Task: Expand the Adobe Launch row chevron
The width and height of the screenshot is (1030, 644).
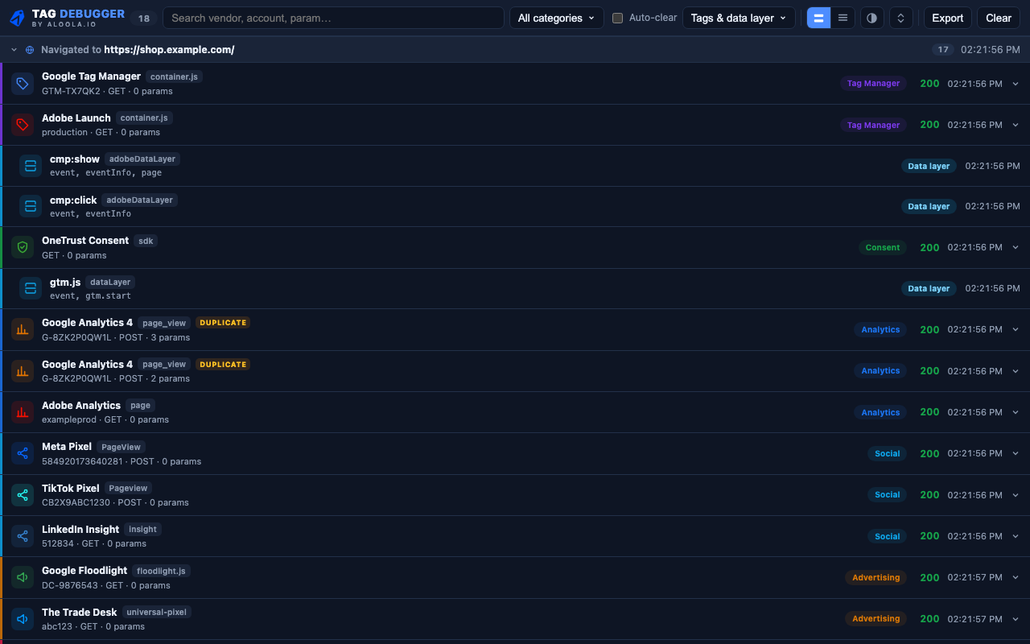Action: [x=1016, y=125]
